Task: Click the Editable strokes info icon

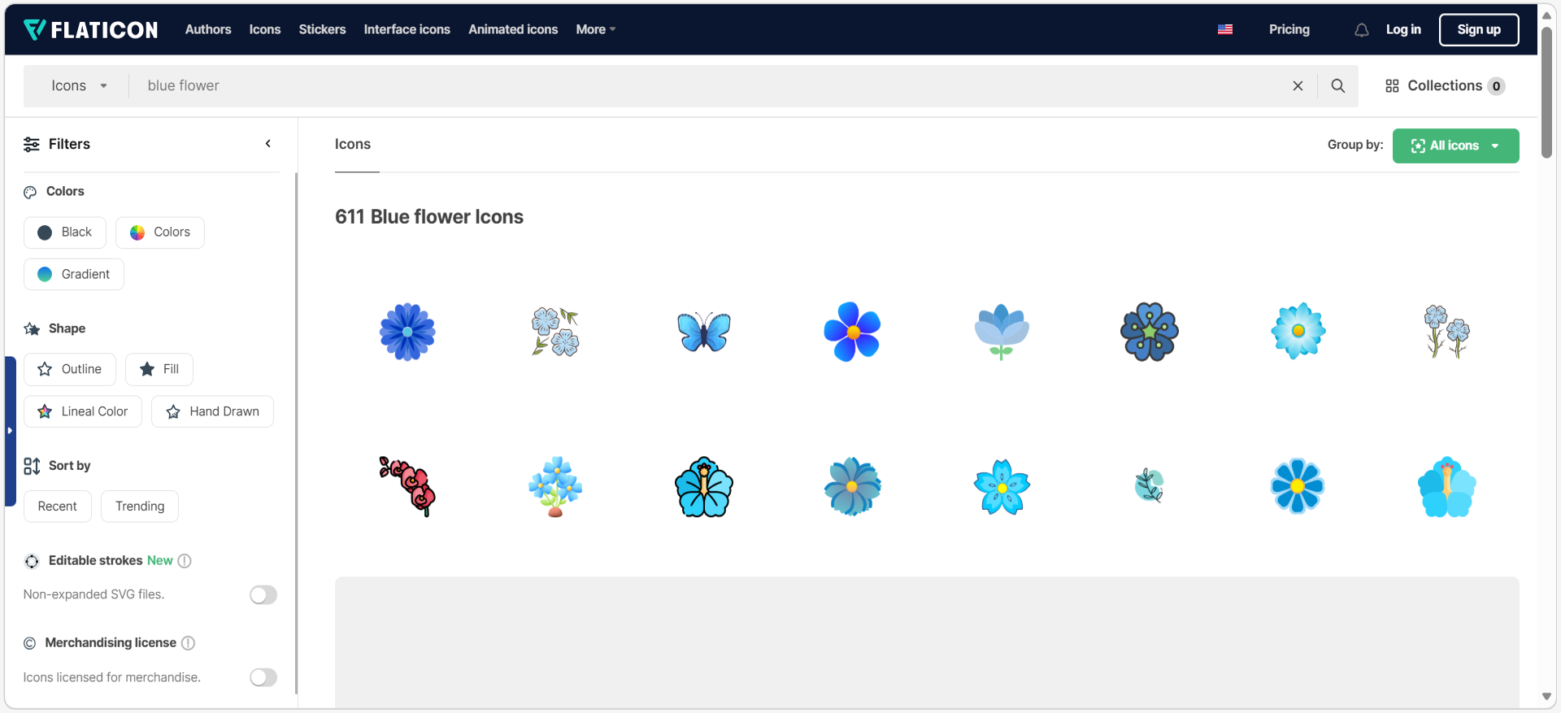Action: click(185, 561)
